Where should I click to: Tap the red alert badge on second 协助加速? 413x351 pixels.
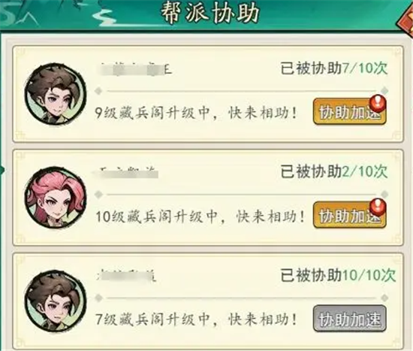378,207
